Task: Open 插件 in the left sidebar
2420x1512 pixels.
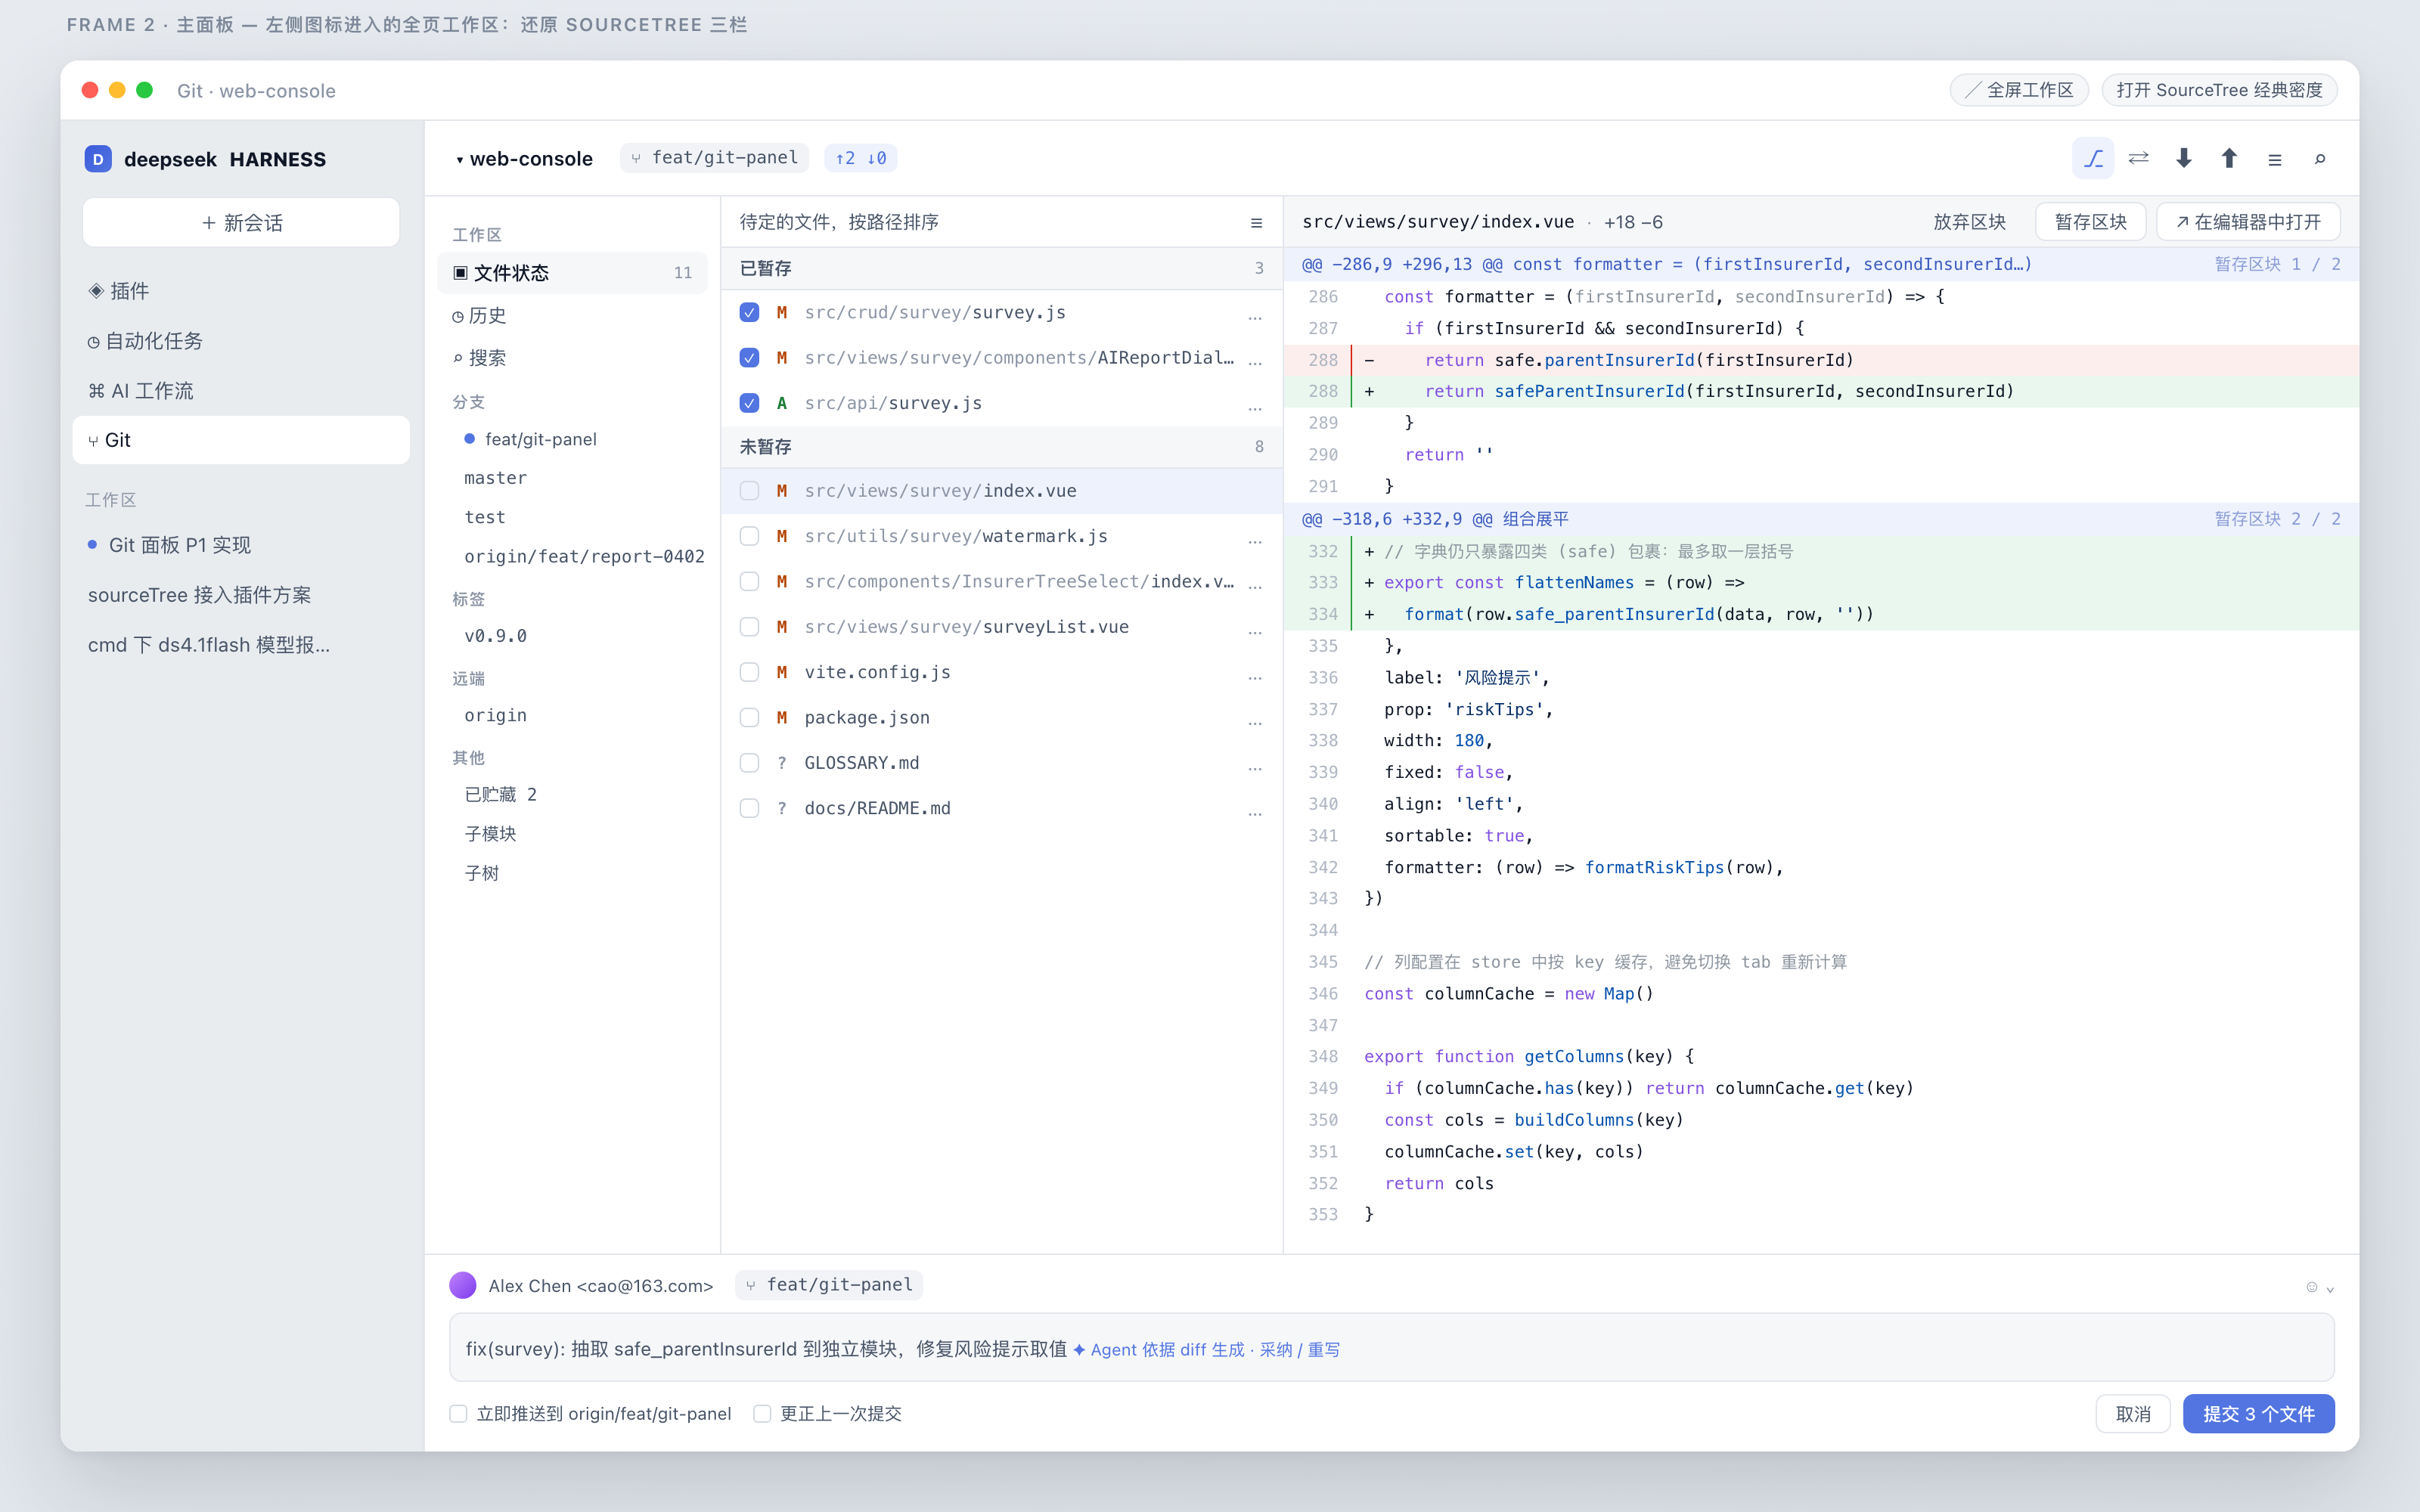Action: [241, 291]
